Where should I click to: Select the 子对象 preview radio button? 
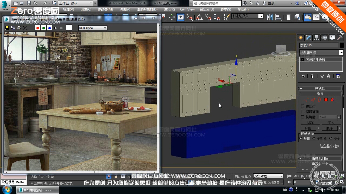(x=314, y=138)
